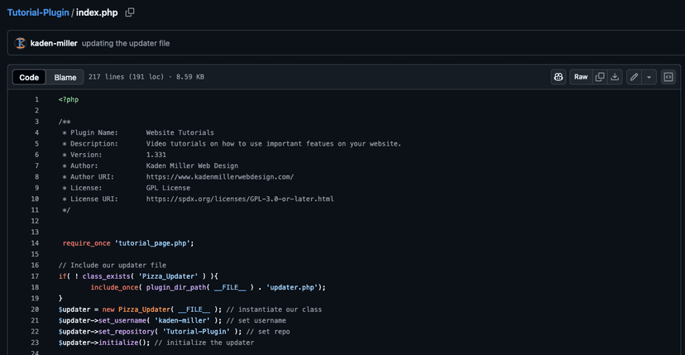
Task: Click 'updater.php' string on line 18
Action: [x=292, y=287]
